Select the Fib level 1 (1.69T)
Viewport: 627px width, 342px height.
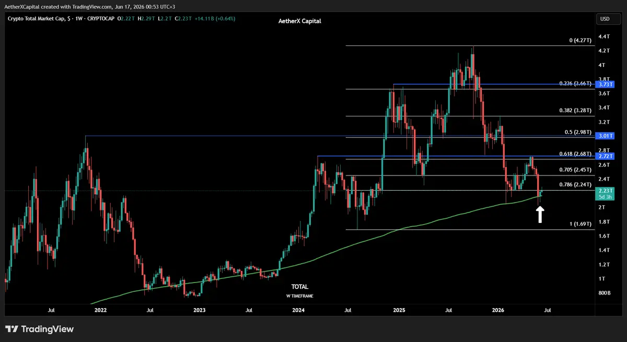click(581, 224)
